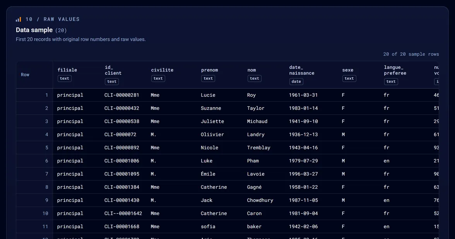Click cell CLI-00000538
The image size is (455, 239).
tap(121, 121)
